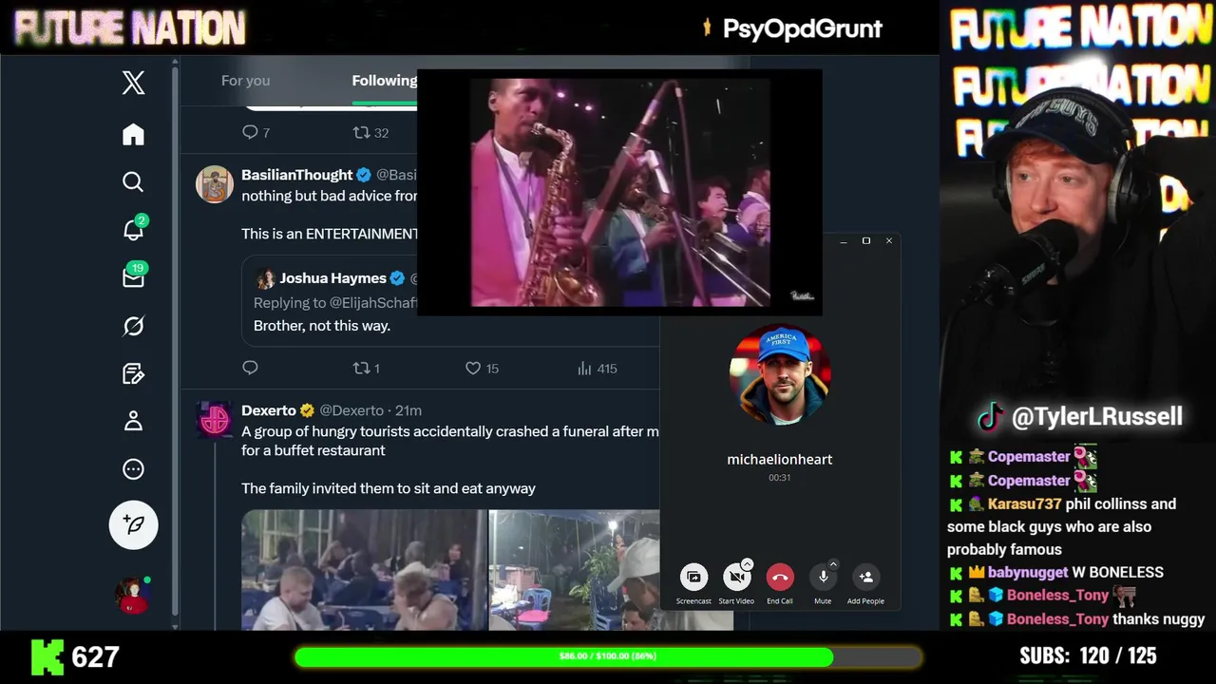This screenshot has height=684, width=1216.
Task: Toggle Start Video in call window
Action: pyautogui.click(x=736, y=577)
